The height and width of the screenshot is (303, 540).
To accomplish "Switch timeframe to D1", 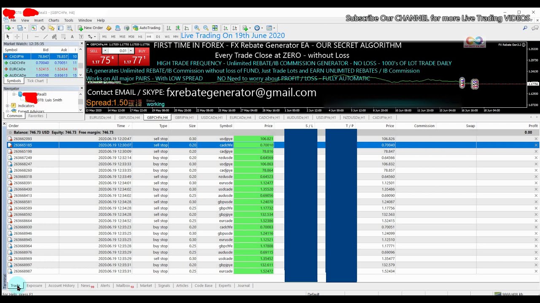I will (158, 37).
